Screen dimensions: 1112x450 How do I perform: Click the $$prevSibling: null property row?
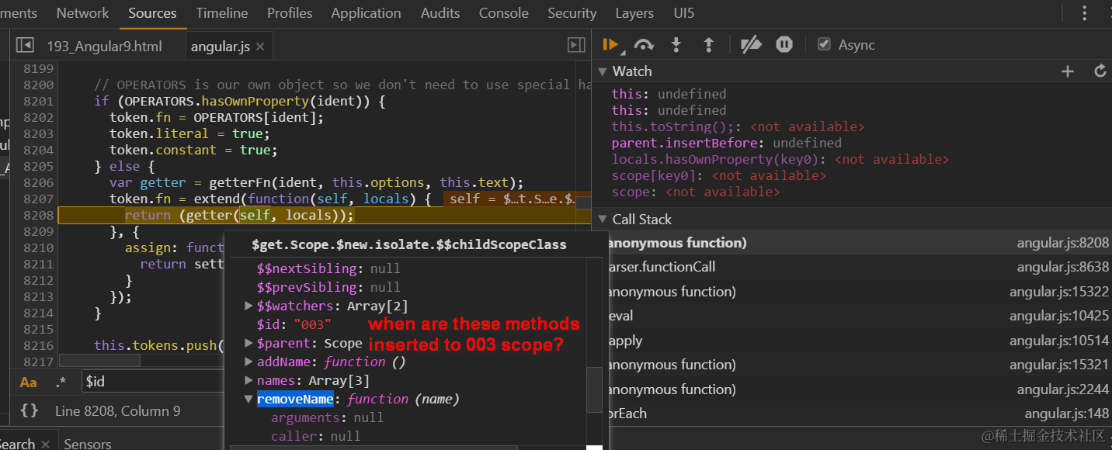click(x=328, y=287)
